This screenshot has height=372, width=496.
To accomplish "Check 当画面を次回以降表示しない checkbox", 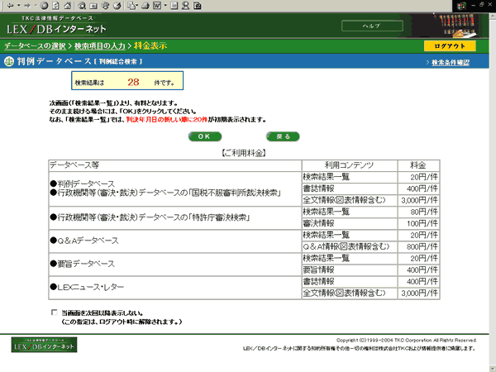I will 54,312.
